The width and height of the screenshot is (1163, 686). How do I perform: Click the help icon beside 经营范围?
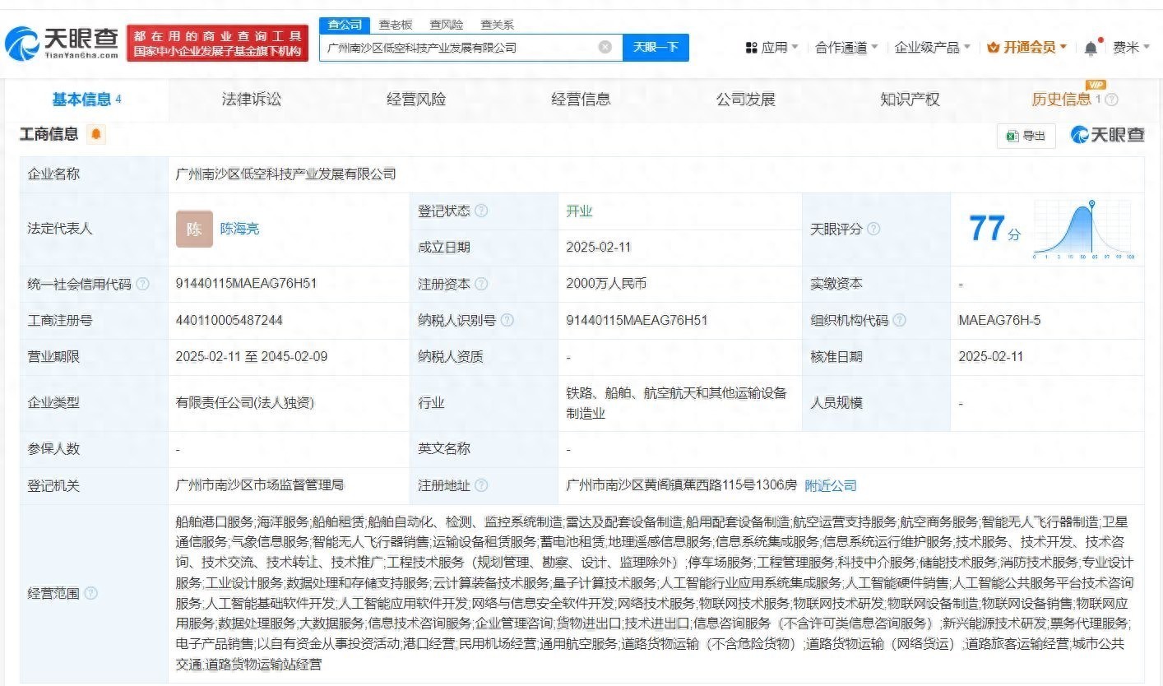91,593
